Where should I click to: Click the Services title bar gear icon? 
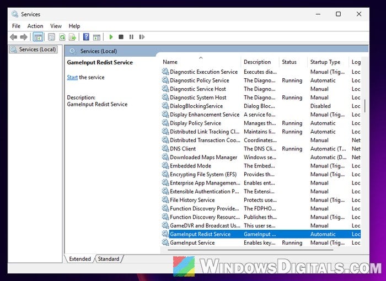14,14
